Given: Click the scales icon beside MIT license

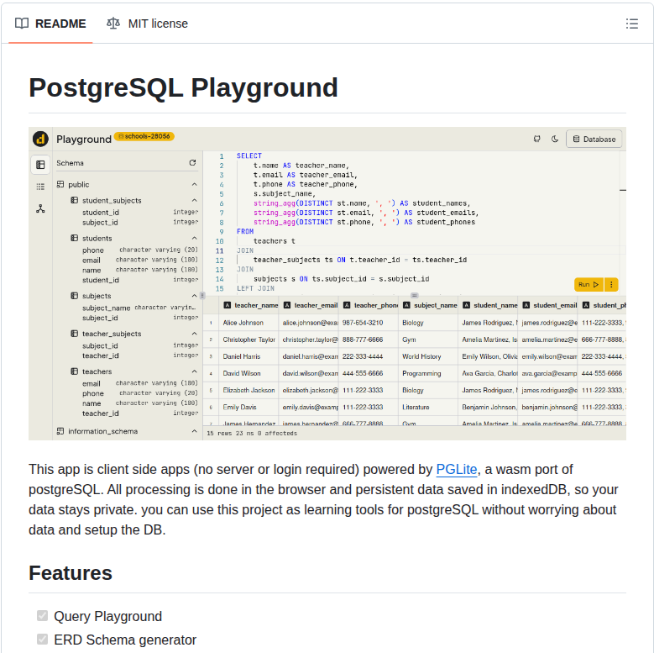Looking at the screenshot, I should point(113,24).
